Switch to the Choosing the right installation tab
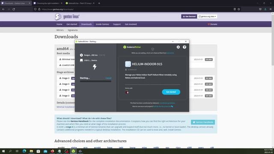The height and width of the screenshot is (154, 274). (x=48, y=3)
